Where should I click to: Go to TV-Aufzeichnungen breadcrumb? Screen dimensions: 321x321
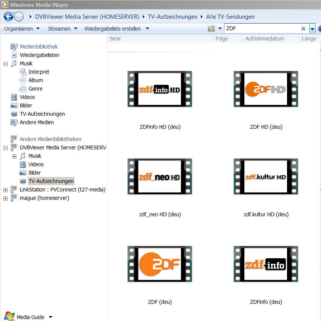click(x=173, y=16)
